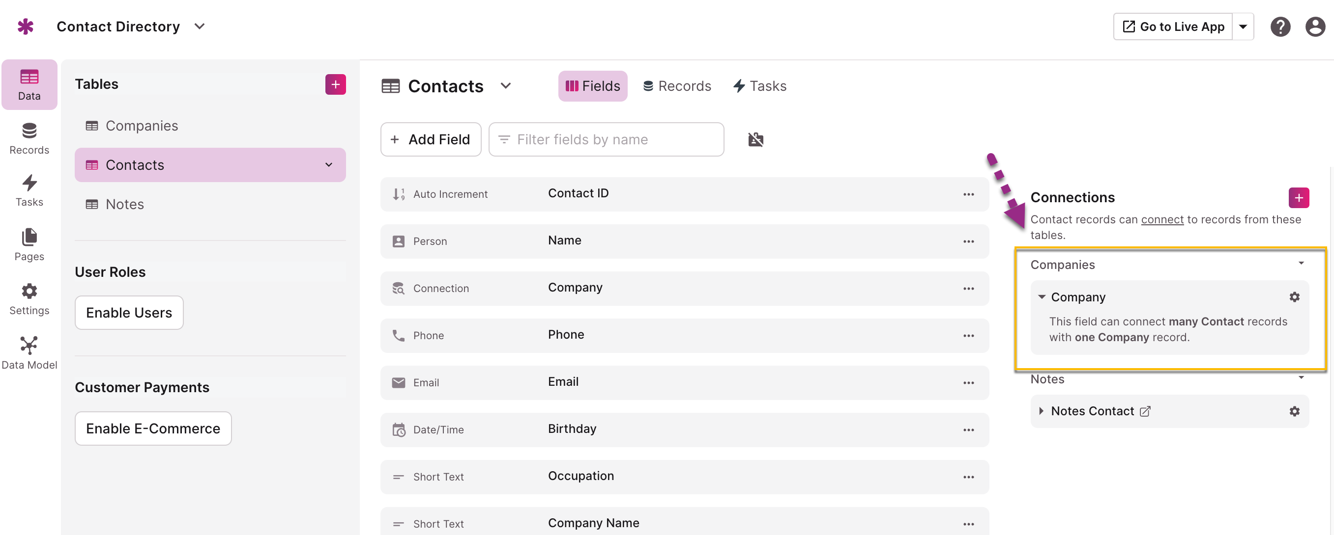1334x535 pixels.
Task: Click the Add Field button
Action: 431,139
